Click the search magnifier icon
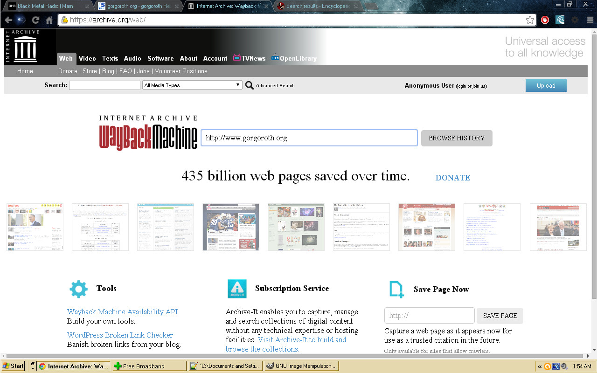The height and width of the screenshot is (373, 597). [x=250, y=85]
